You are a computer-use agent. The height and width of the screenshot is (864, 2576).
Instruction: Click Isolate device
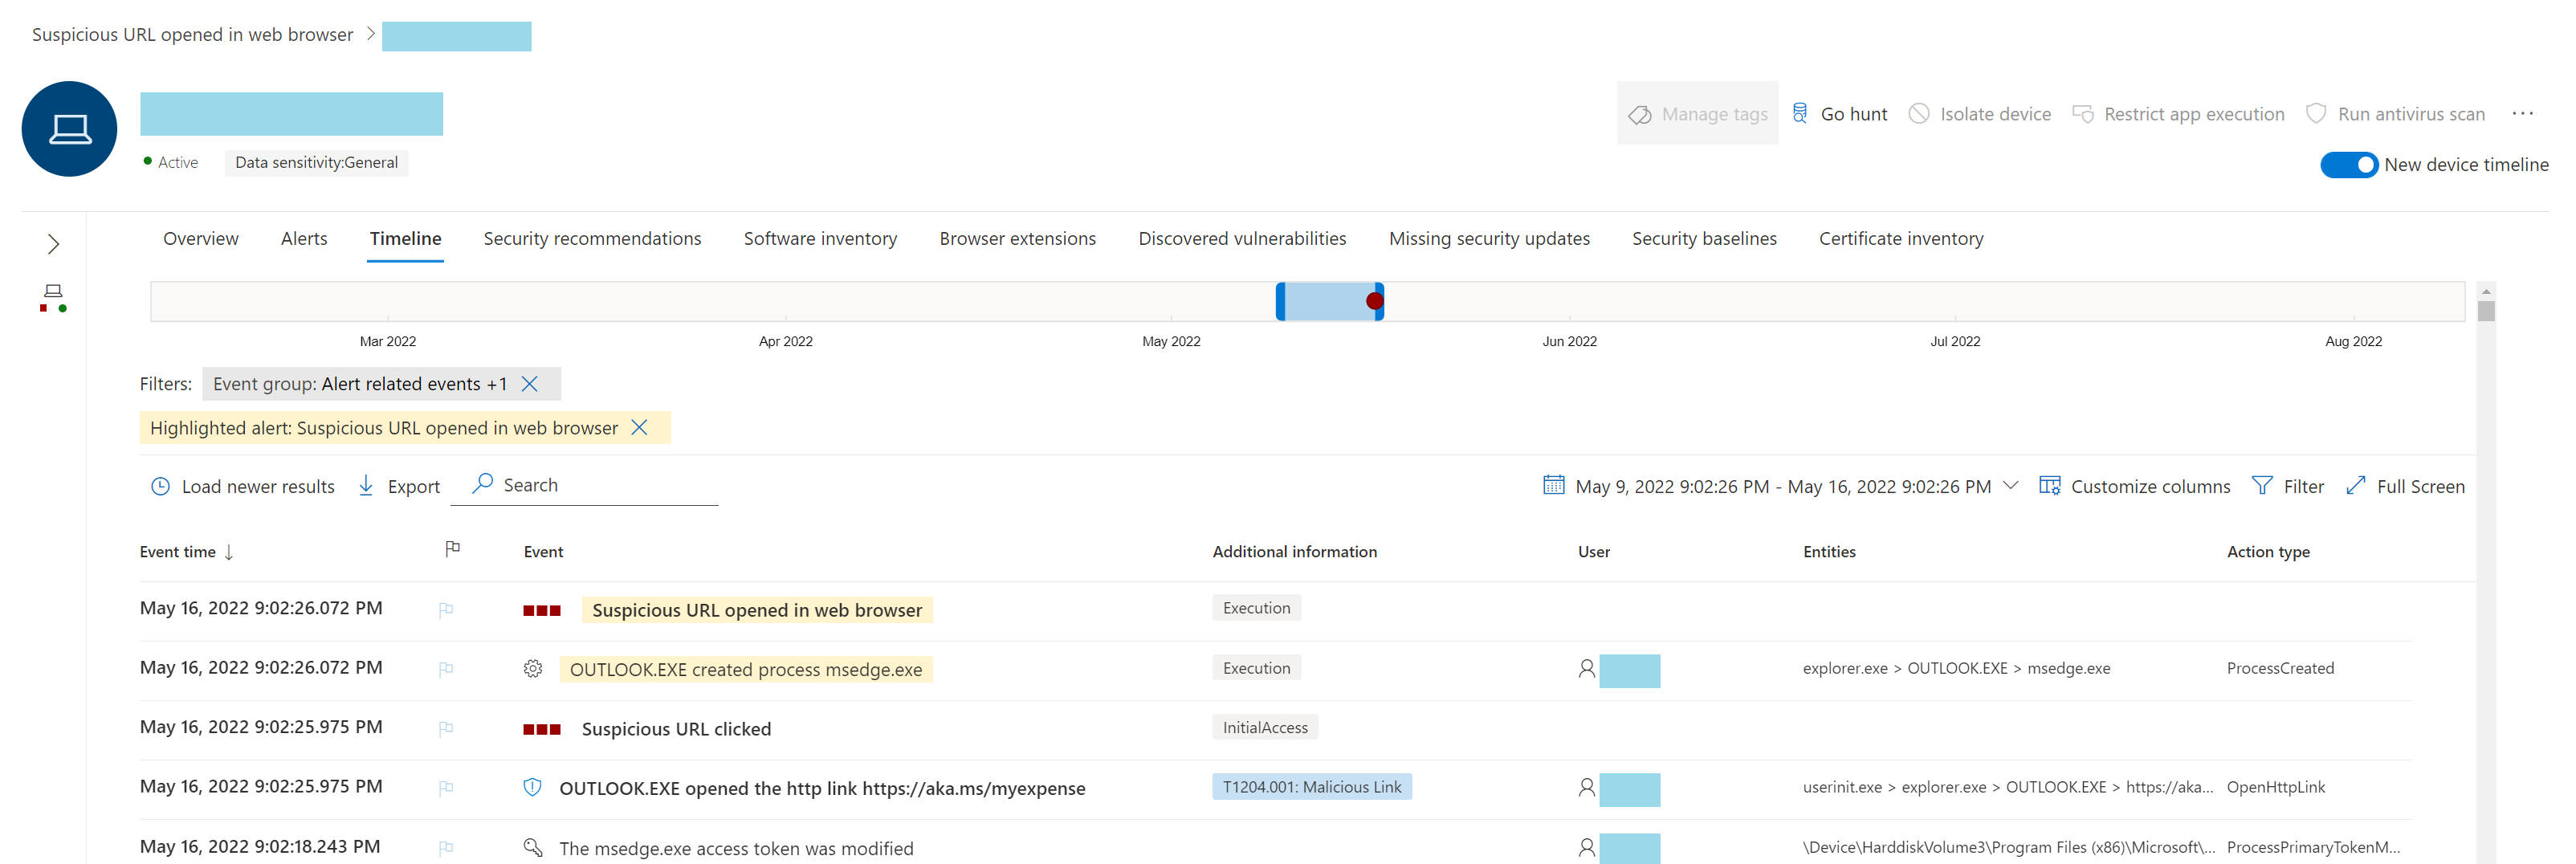[1980, 114]
